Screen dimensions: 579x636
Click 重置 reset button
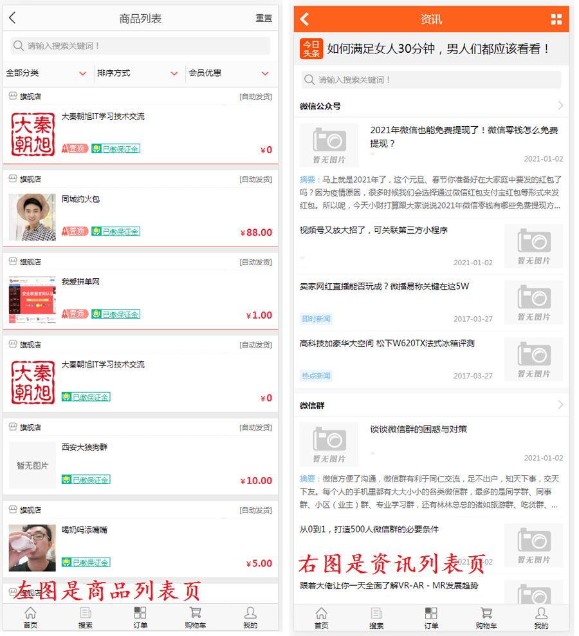264,19
